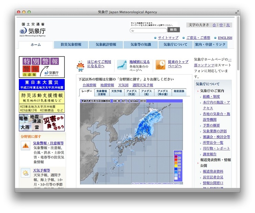
Task: Open the 台風情報 link
Action: pos(89,85)
